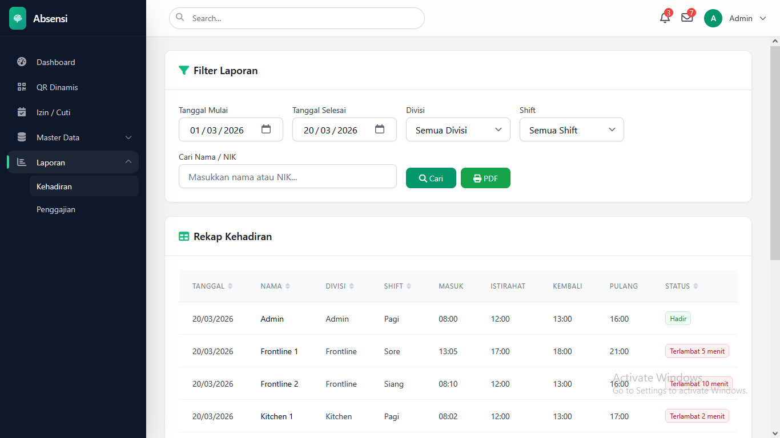Sort table by Tanggal column arrows
Screen dimensions: 780x438
coord(230,286)
